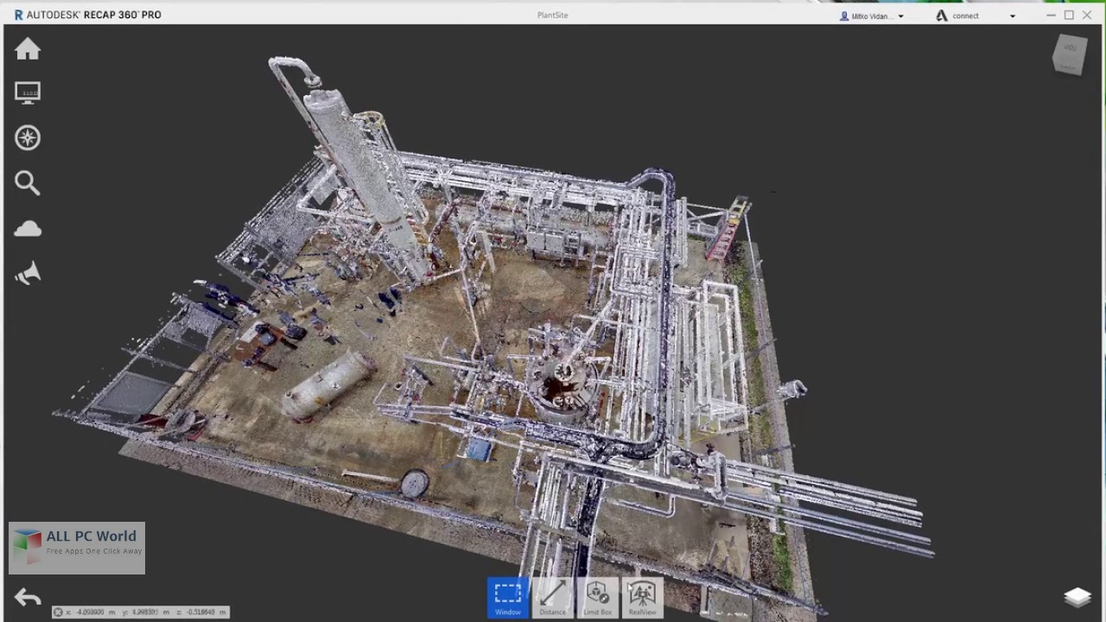This screenshot has height=622, width=1106.
Task: Click the Autodesk A logo
Action: pyautogui.click(x=941, y=16)
